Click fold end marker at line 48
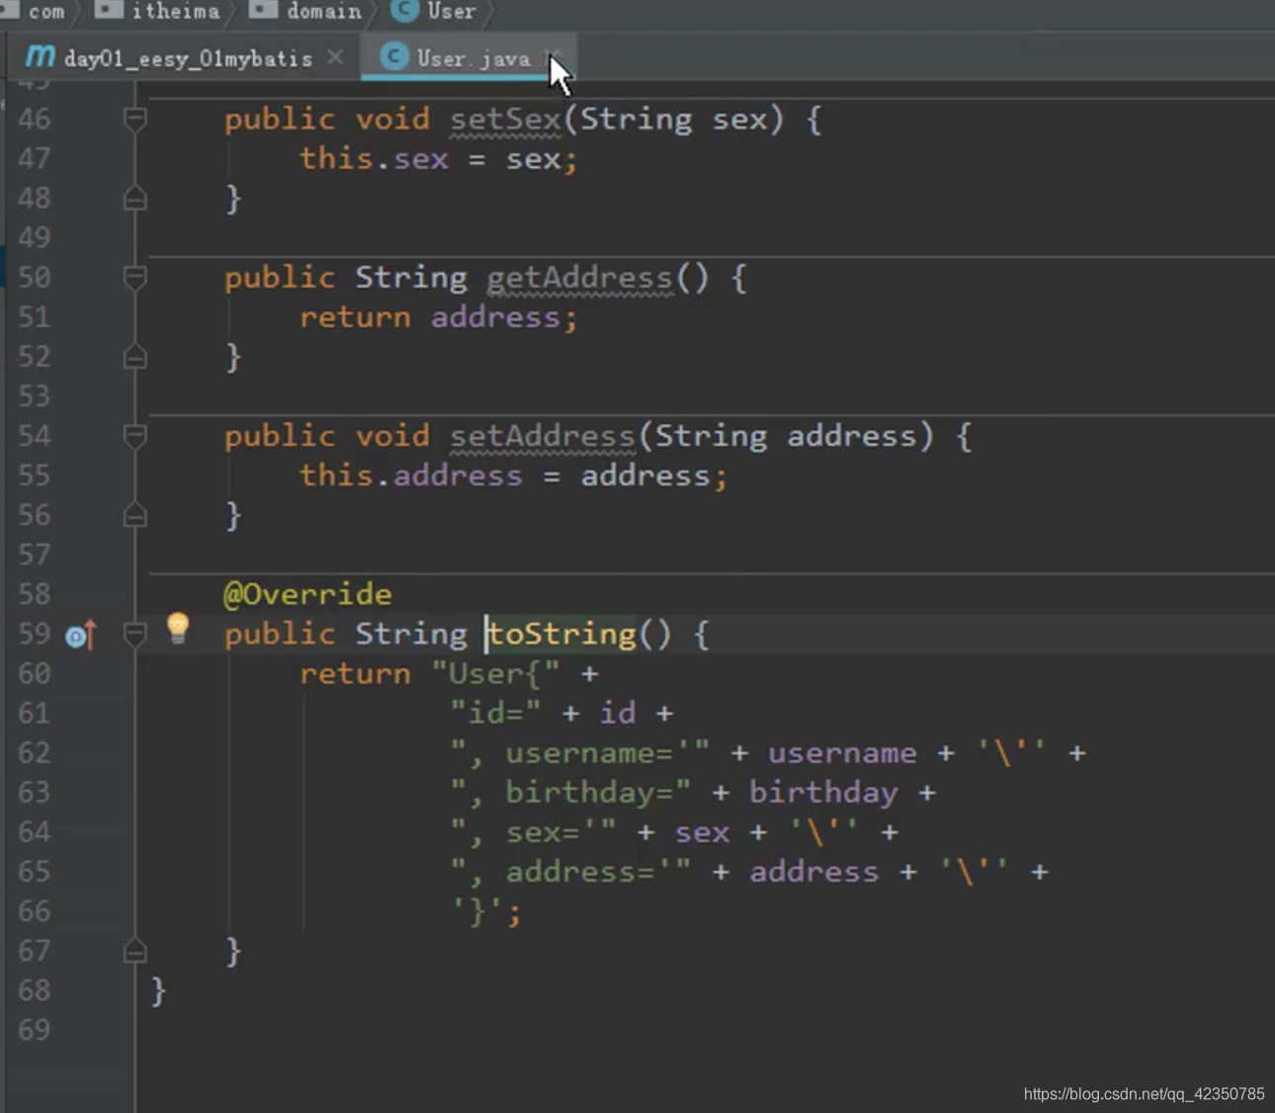The width and height of the screenshot is (1275, 1113). tap(135, 199)
